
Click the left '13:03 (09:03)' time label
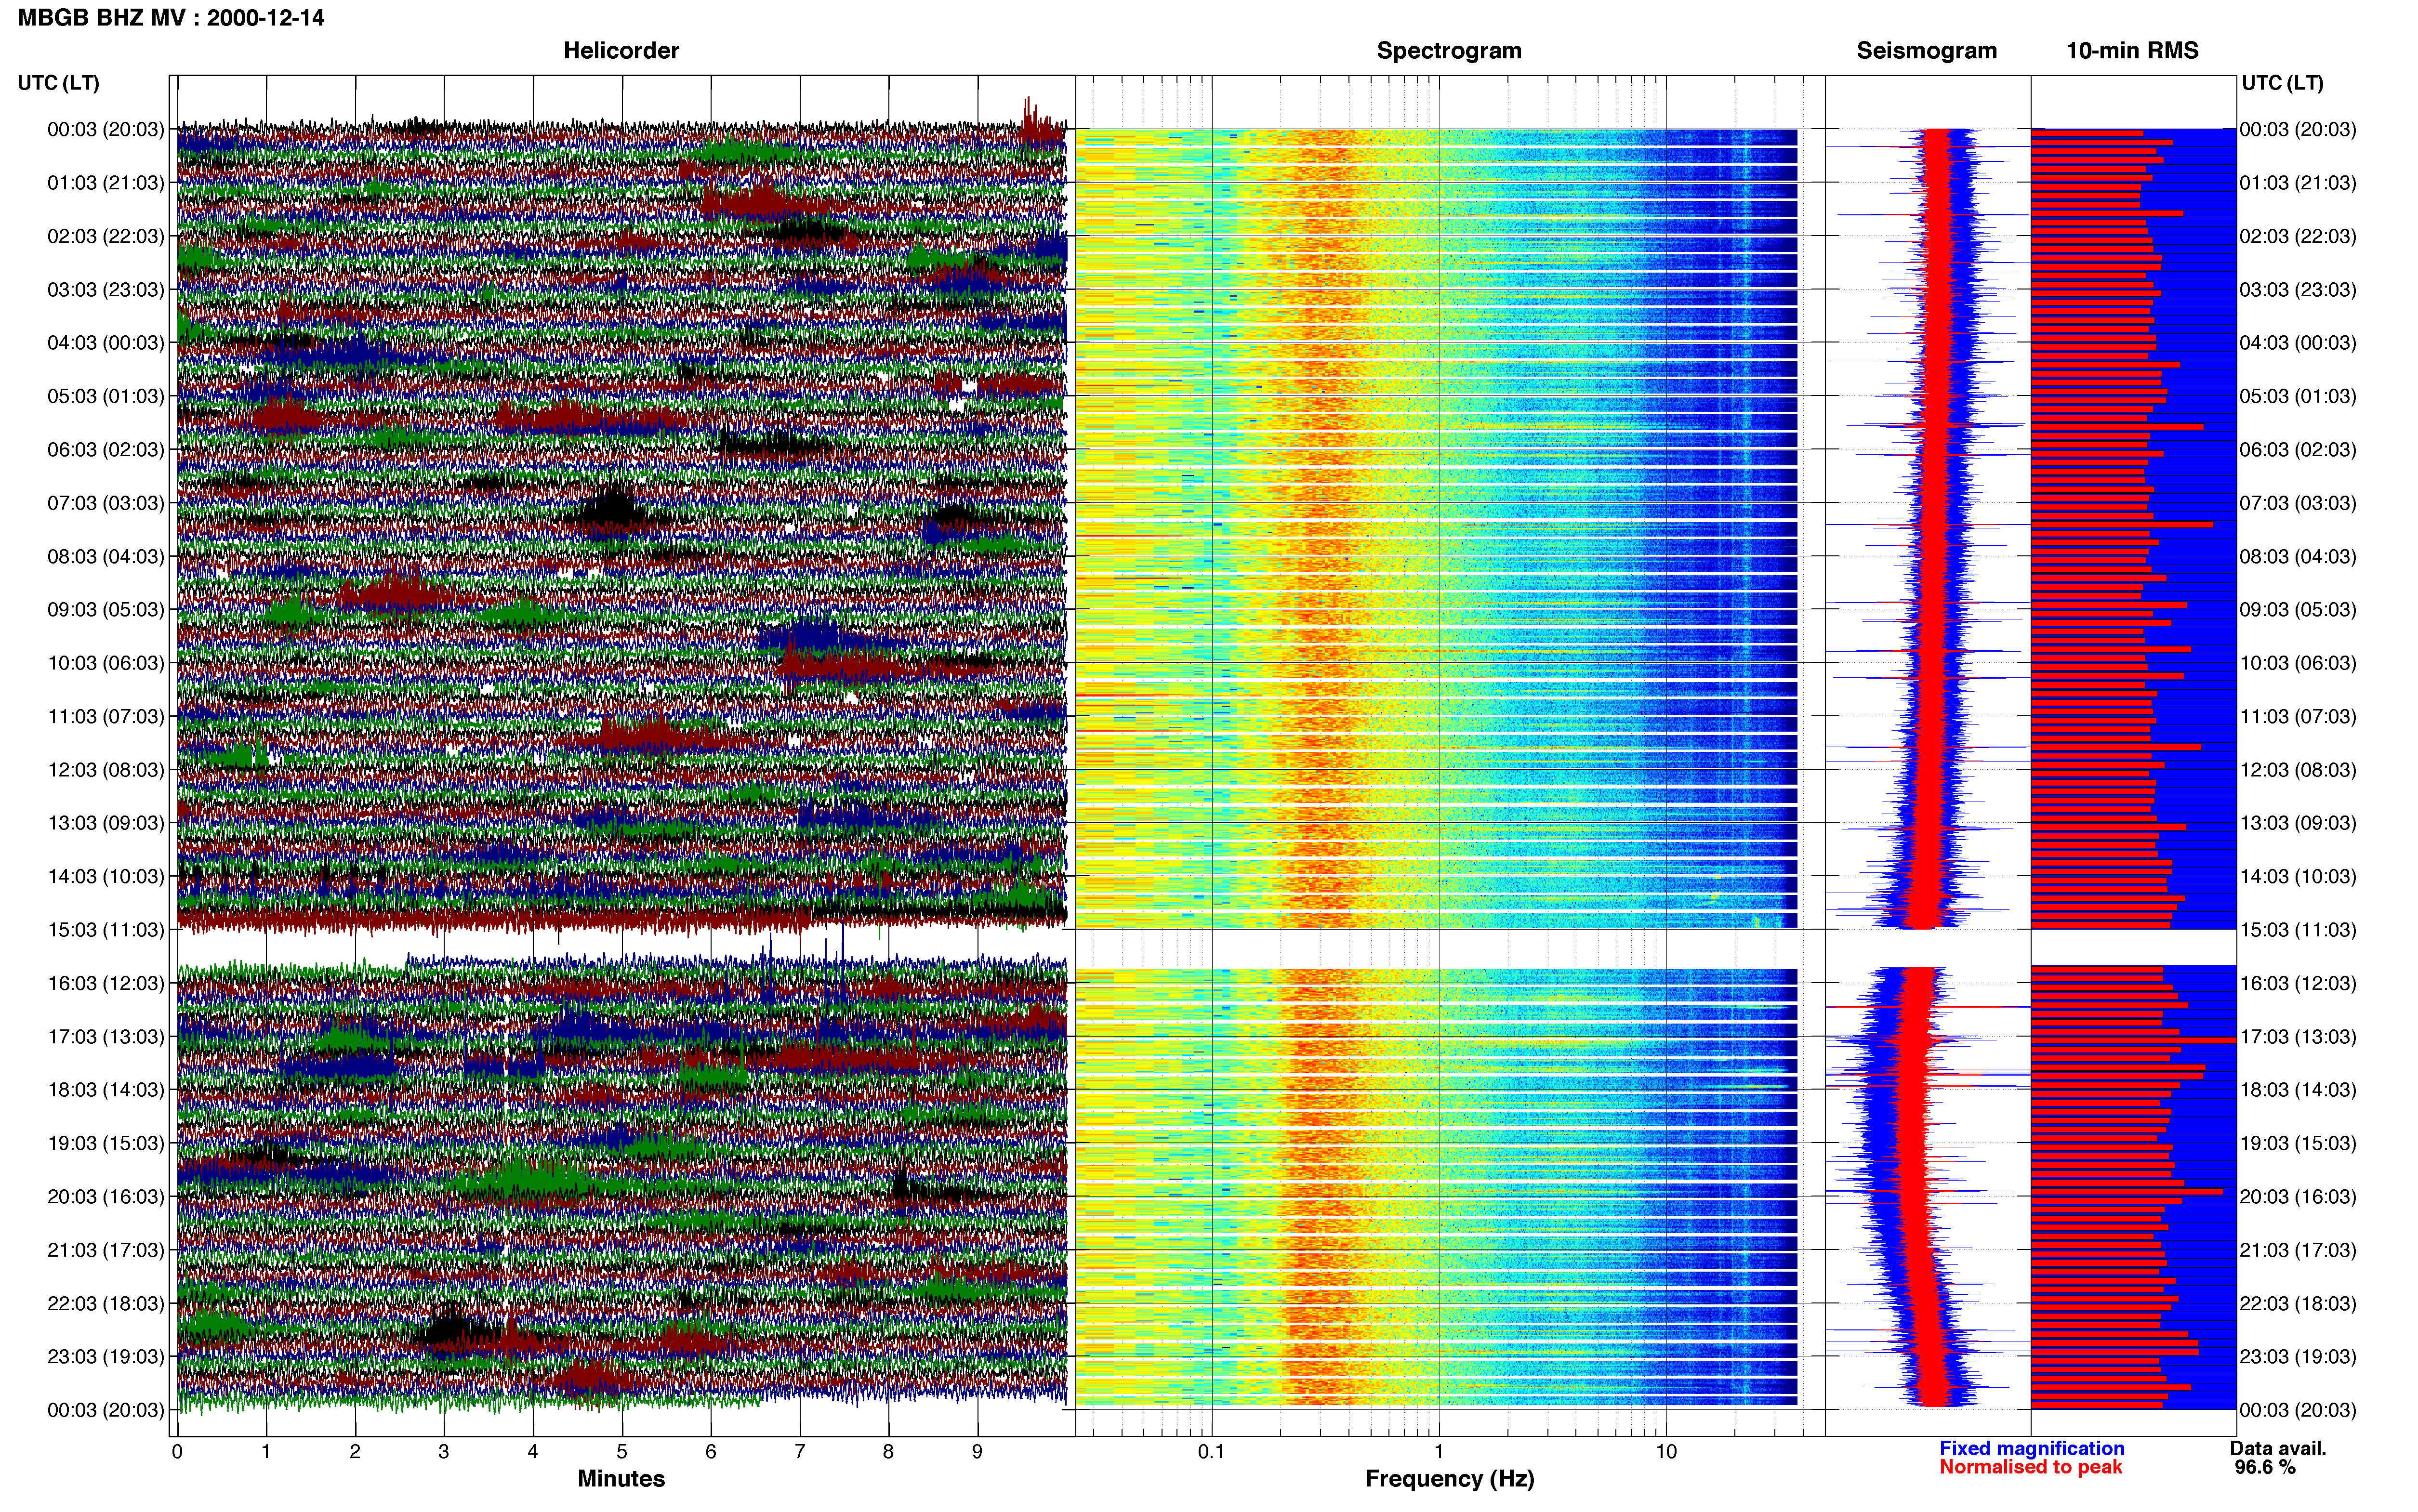coord(105,823)
